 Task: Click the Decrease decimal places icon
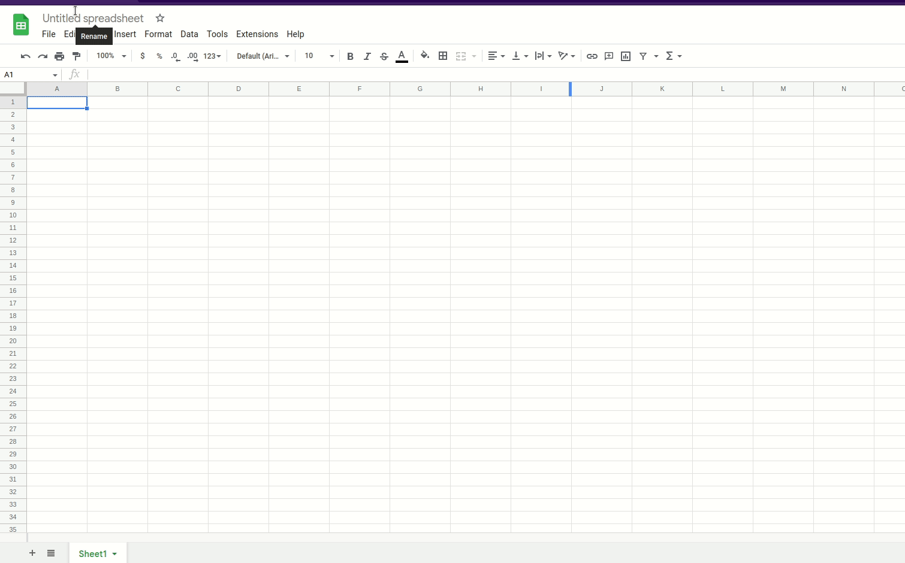click(175, 56)
